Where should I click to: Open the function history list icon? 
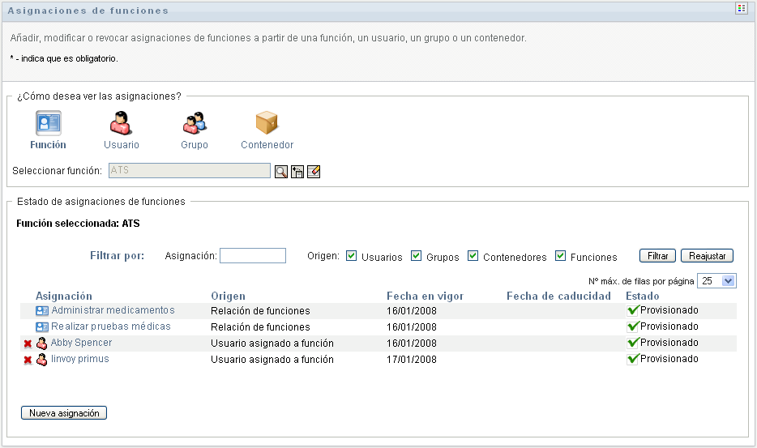tap(297, 172)
